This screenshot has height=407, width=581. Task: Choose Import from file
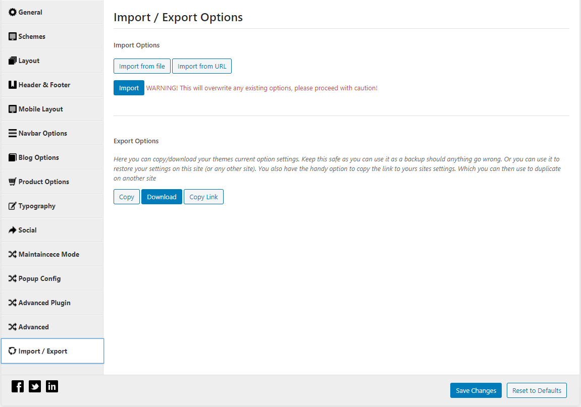coord(142,66)
